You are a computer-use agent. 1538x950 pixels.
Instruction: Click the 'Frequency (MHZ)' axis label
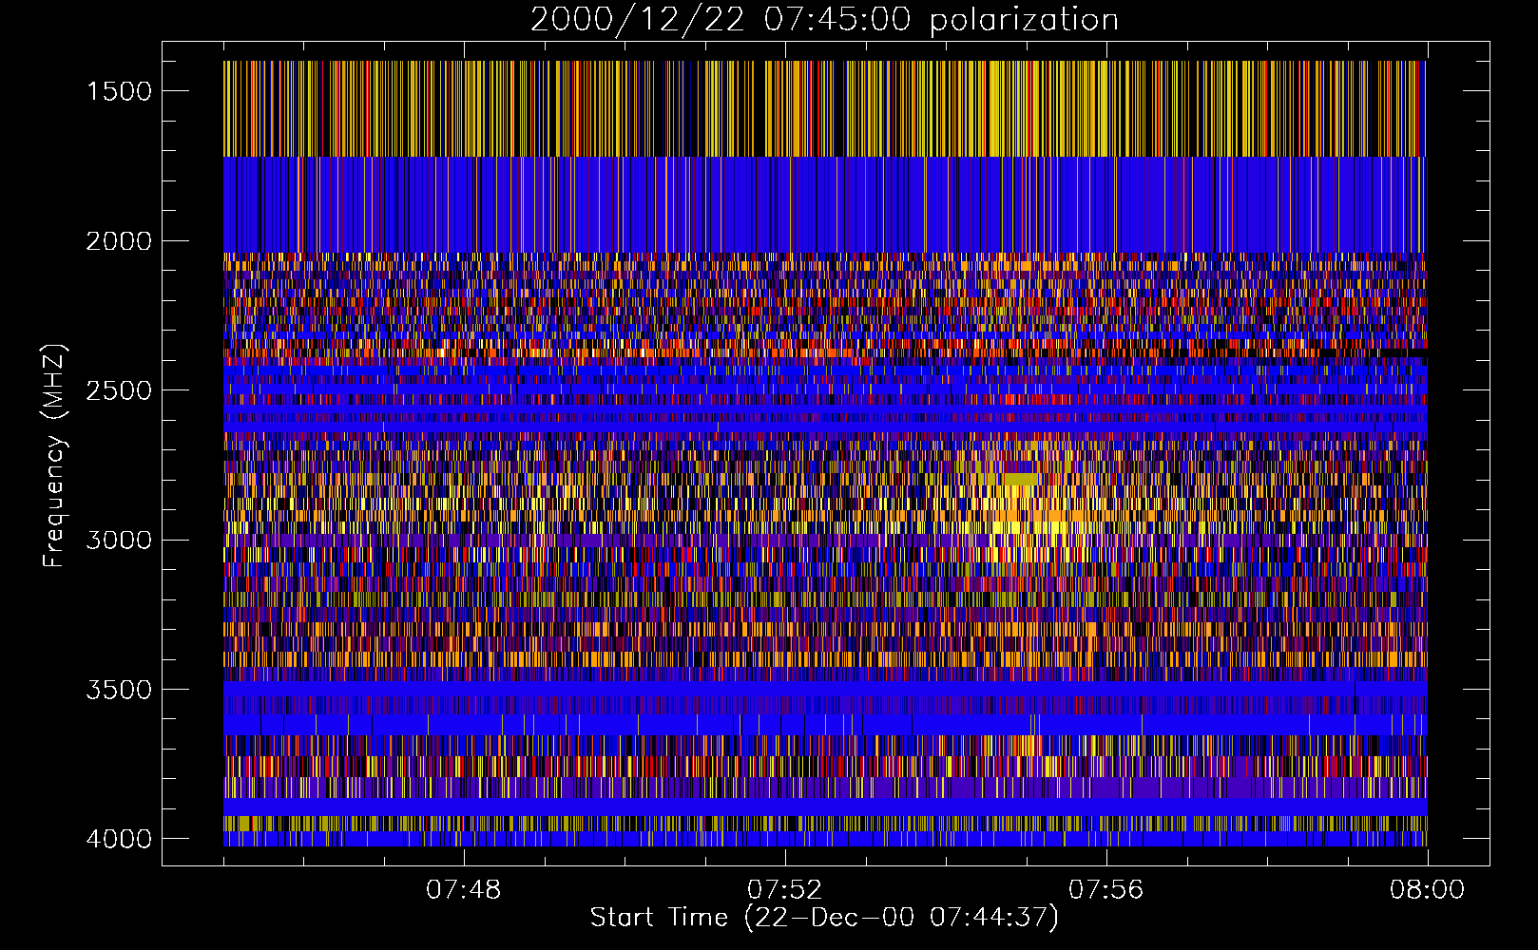[x=55, y=456]
